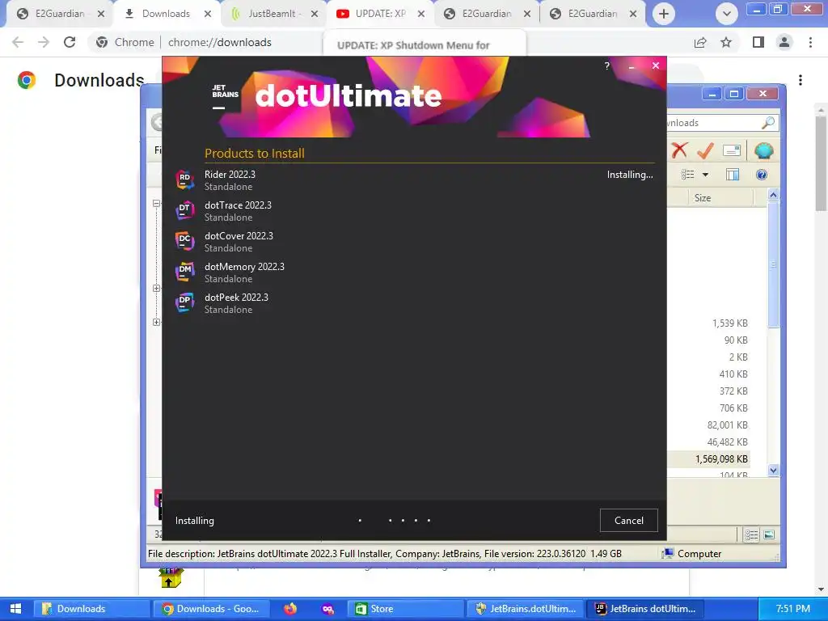Image resolution: width=828 pixels, height=621 pixels.
Task: Select the 1,539 KB file size entry
Action: 730,323
